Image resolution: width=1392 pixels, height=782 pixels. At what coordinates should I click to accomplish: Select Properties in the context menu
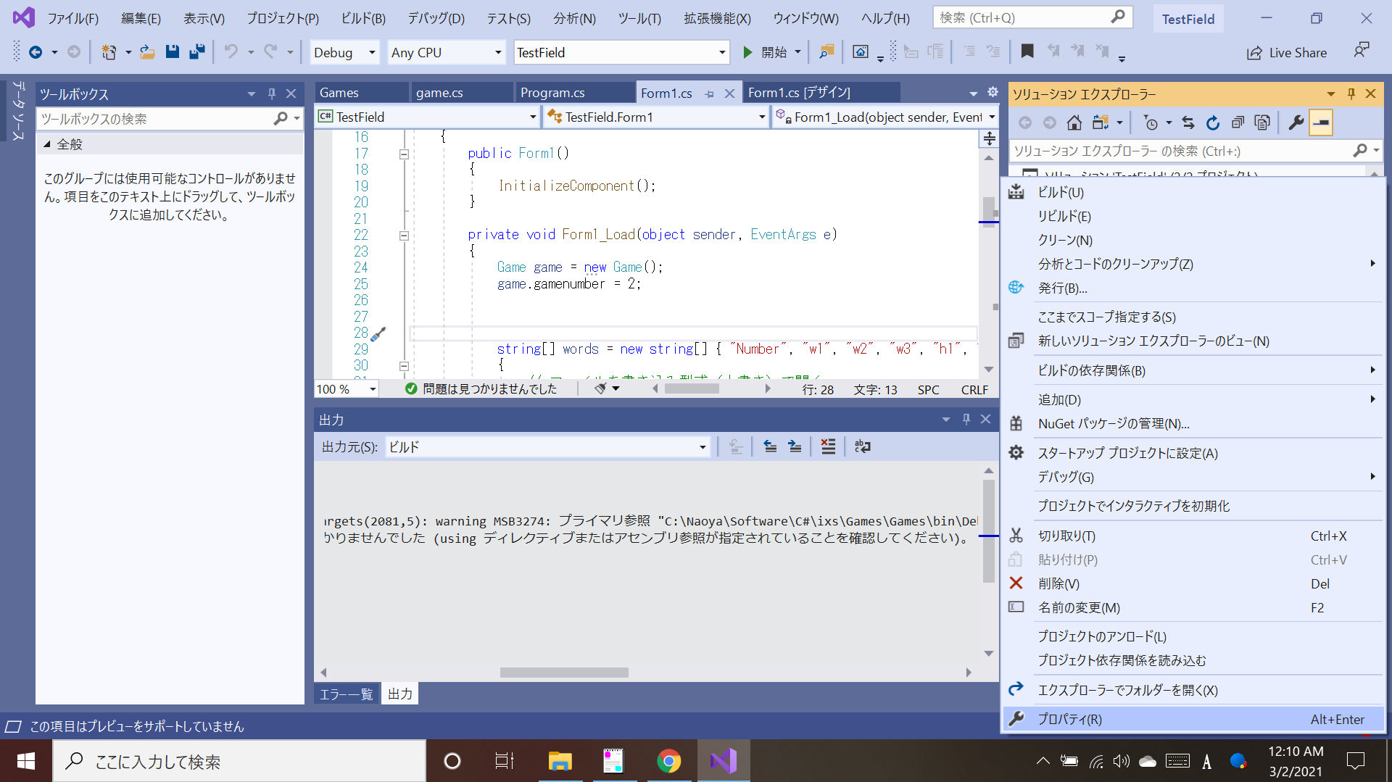pyautogui.click(x=1069, y=719)
